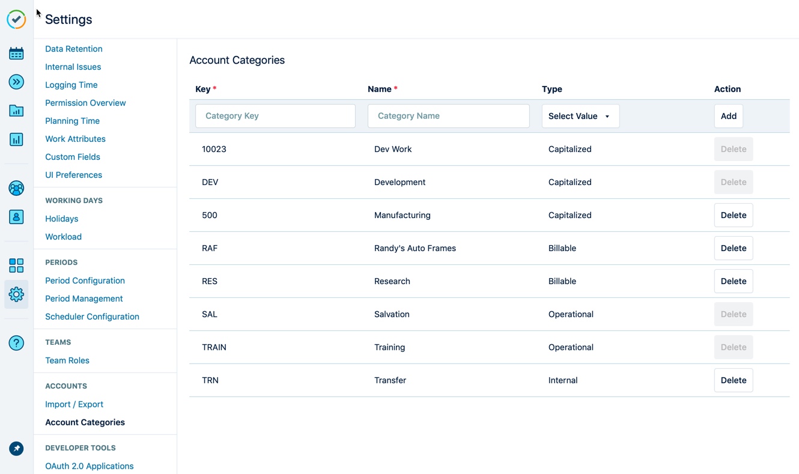The height and width of the screenshot is (474, 799).
Task: Click the "Training" name cell
Action: coord(390,347)
